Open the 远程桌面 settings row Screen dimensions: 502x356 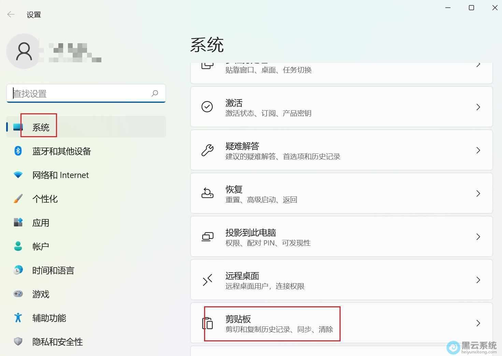pos(341,280)
